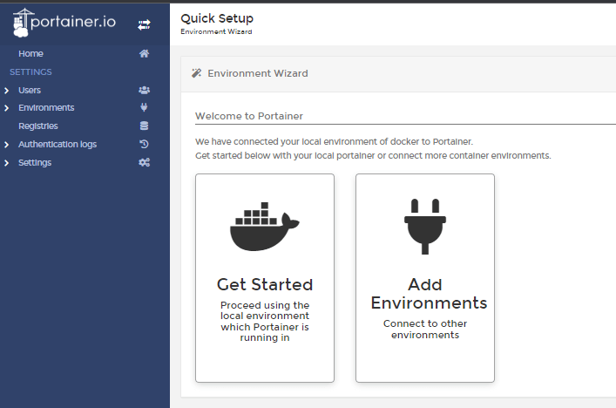Click the SETTINGS section label

coord(30,72)
